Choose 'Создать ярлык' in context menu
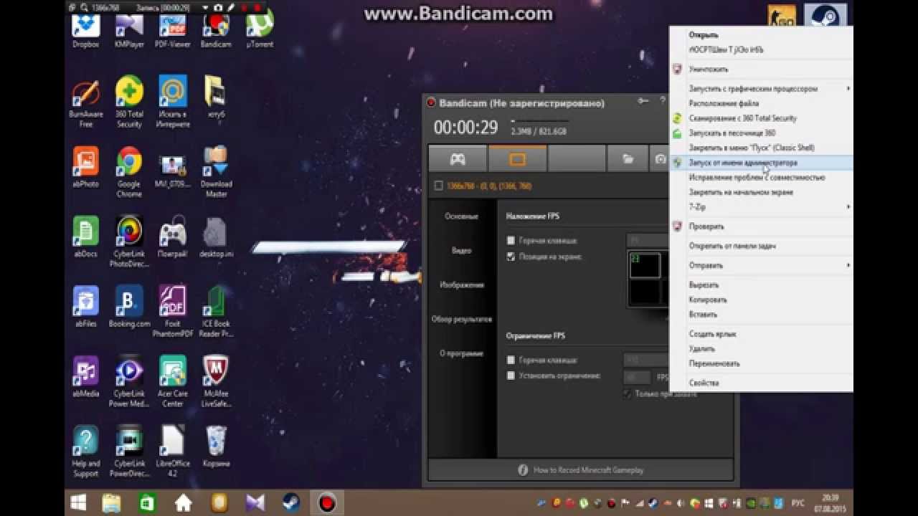 (x=762, y=334)
